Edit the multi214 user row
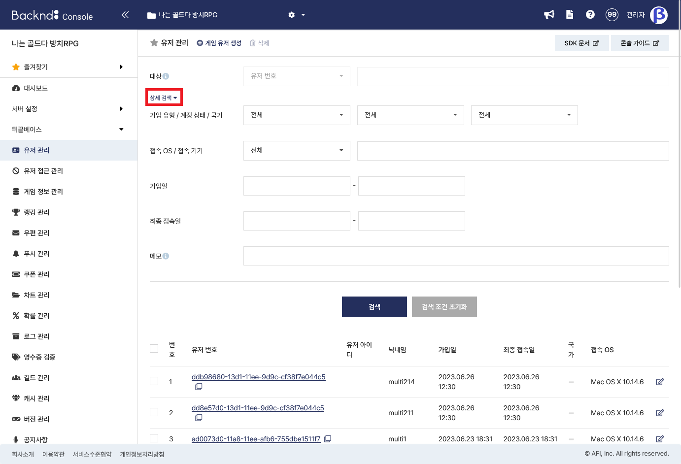This screenshot has width=681, height=464. 660,382
